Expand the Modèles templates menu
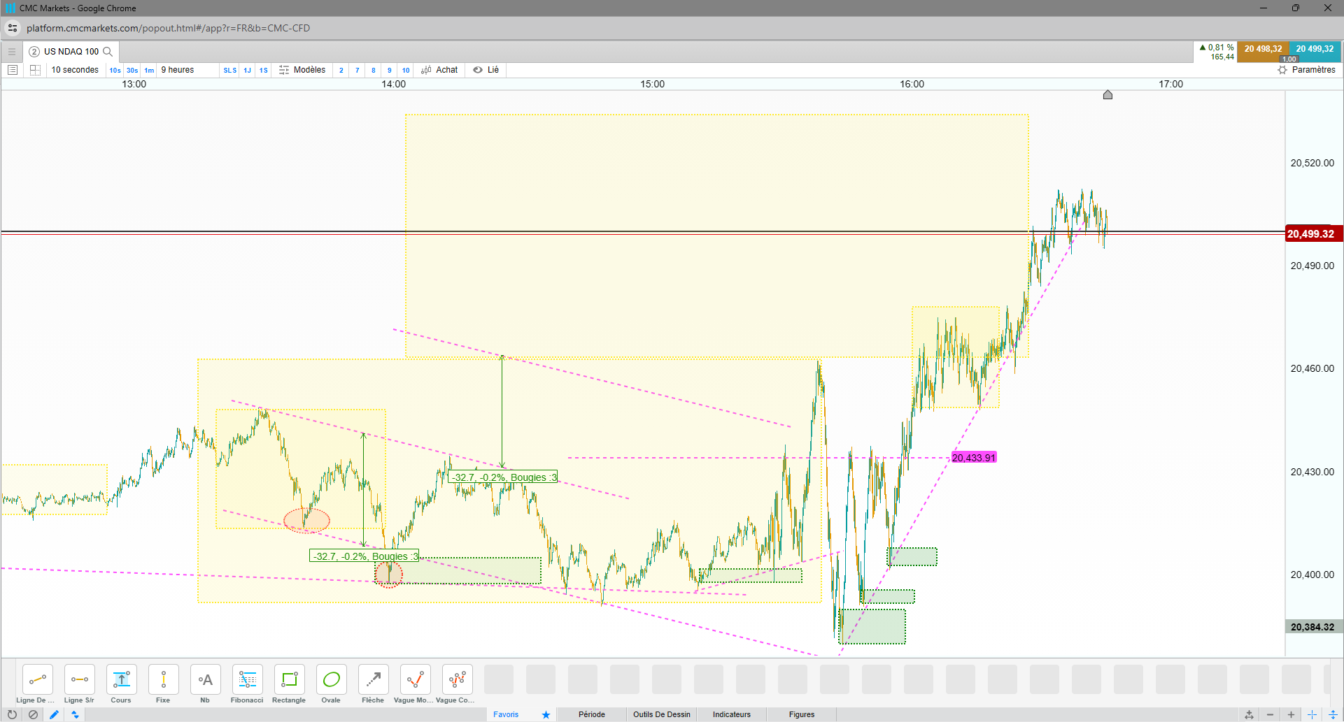The image size is (1344, 722). click(x=302, y=70)
